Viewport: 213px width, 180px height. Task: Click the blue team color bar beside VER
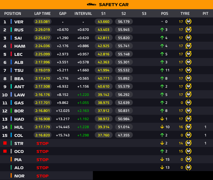click(x=11, y=21)
